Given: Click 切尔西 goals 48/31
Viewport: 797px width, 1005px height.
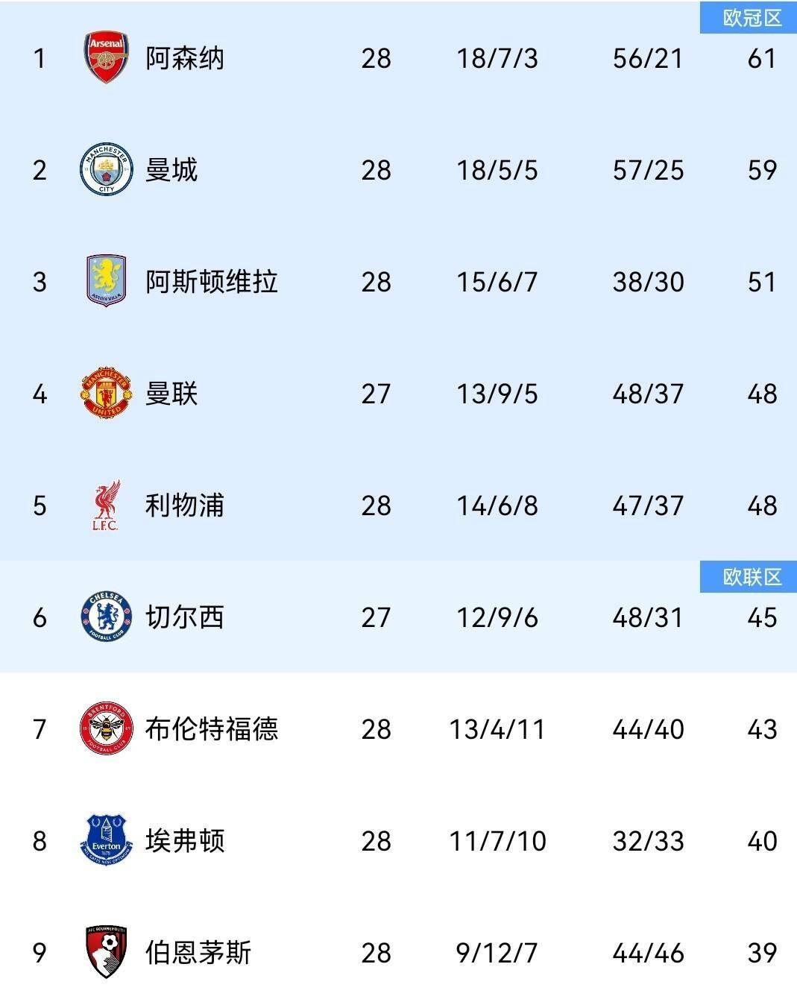Looking at the screenshot, I should pos(648,617).
